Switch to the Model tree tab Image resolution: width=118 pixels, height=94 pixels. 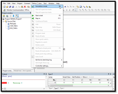pyautogui.click(x=18, y=71)
